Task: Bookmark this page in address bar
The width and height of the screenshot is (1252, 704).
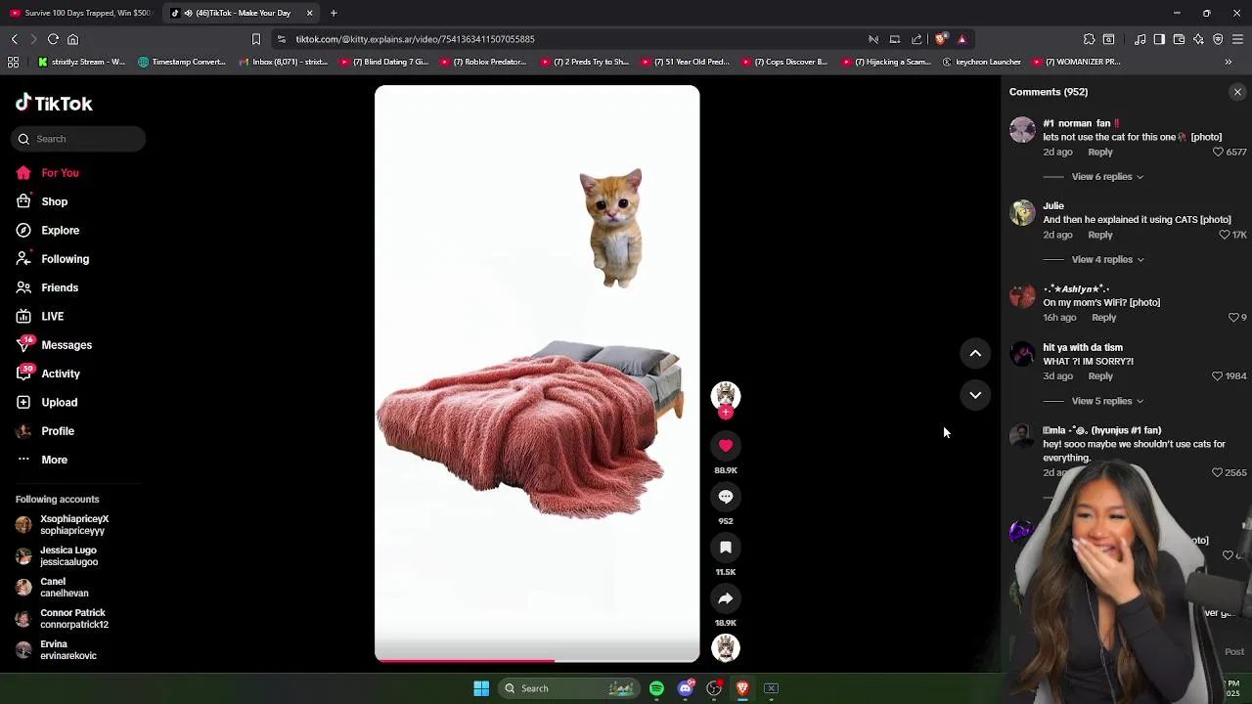Action: (x=256, y=39)
